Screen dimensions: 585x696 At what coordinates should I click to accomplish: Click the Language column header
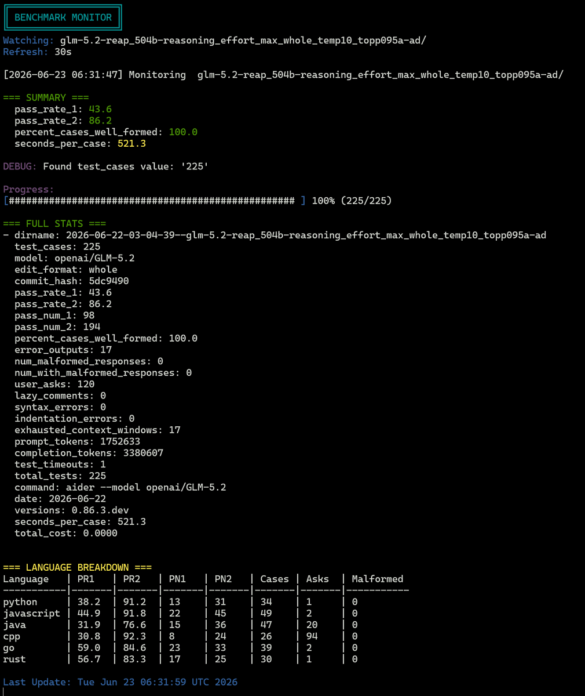pos(26,579)
